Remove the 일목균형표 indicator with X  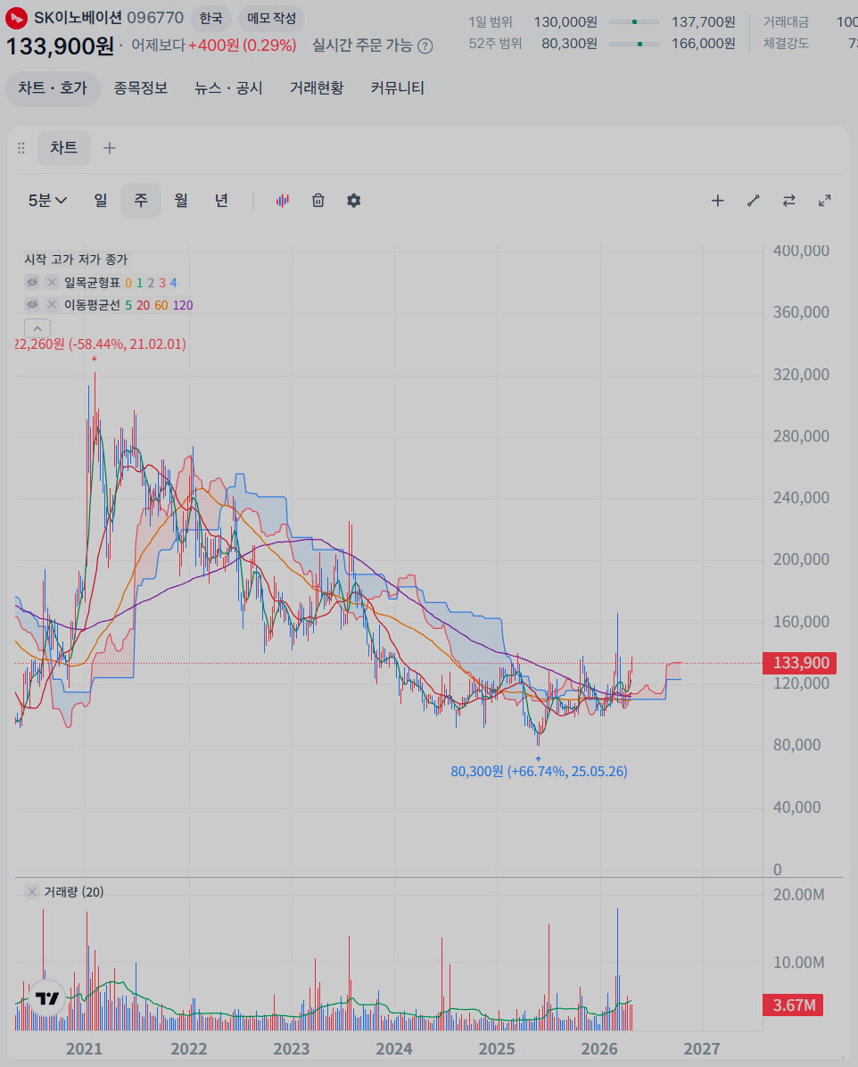tap(52, 282)
